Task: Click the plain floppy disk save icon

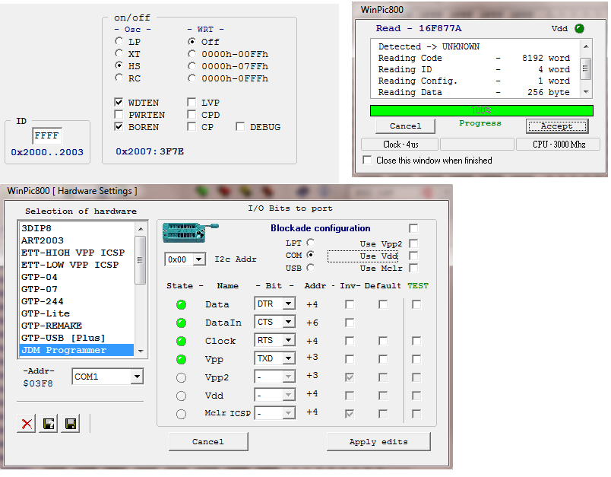Action: click(71, 424)
